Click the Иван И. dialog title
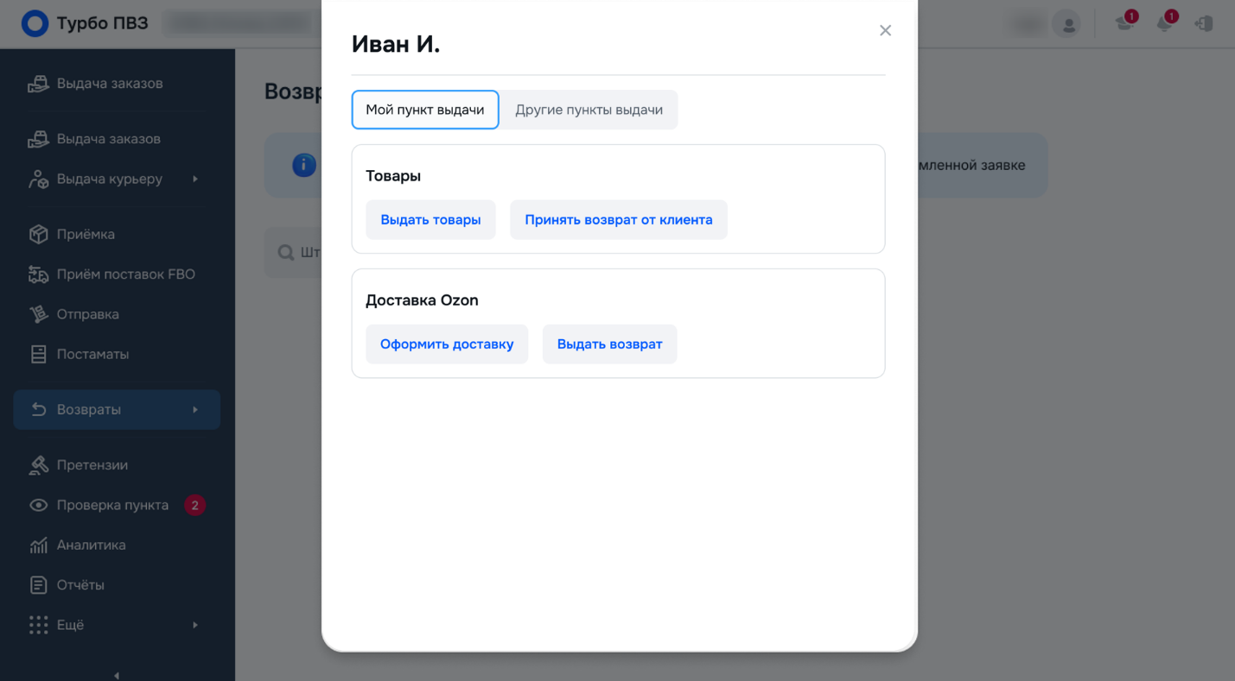1235x681 pixels. coord(396,44)
